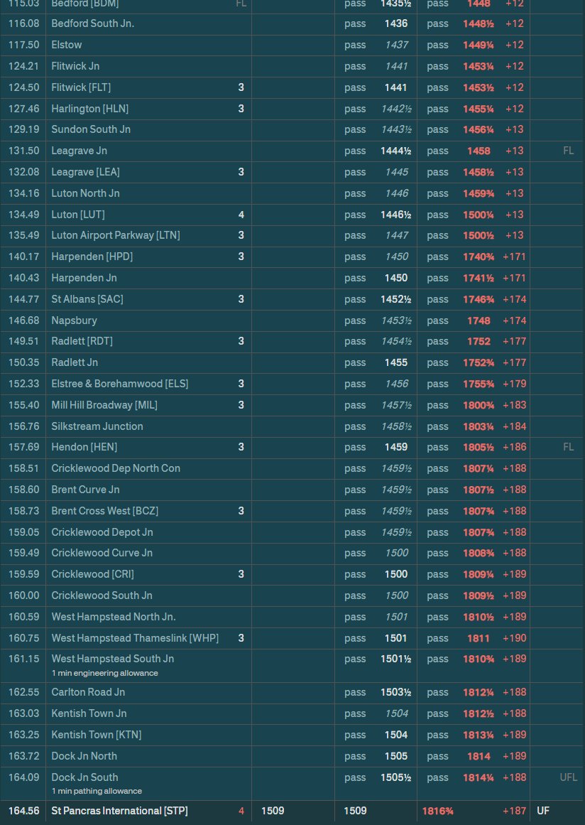Open the Leagrave [LEA] station

85,172
